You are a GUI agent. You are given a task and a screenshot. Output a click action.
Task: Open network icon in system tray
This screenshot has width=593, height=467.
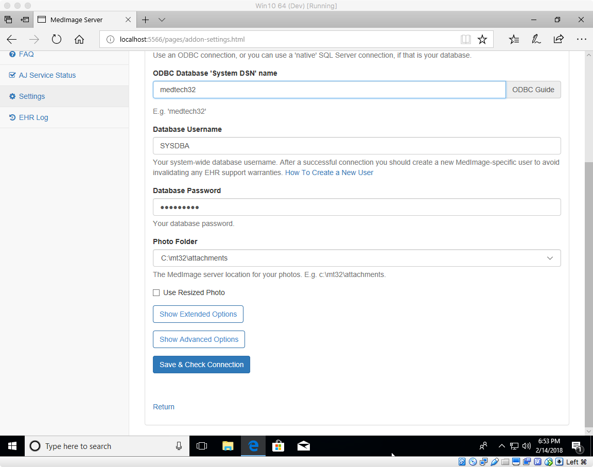tap(514, 446)
